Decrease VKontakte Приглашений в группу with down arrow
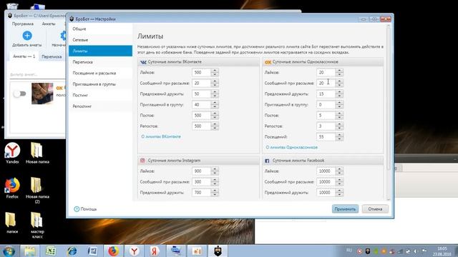 click(215, 106)
